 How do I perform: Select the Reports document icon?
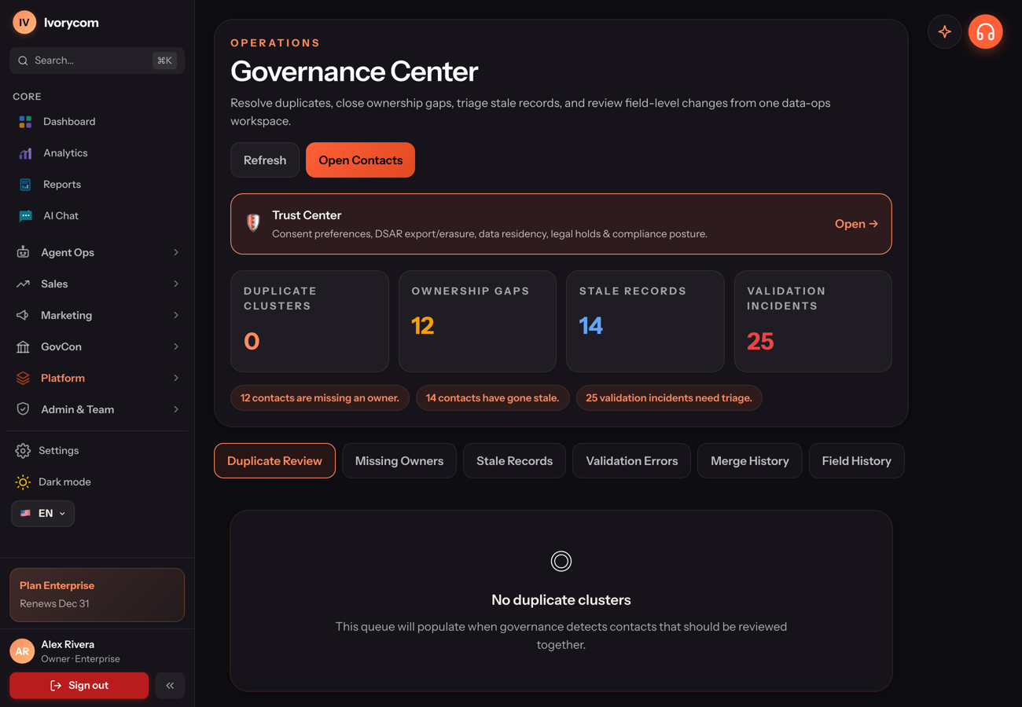coord(25,185)
